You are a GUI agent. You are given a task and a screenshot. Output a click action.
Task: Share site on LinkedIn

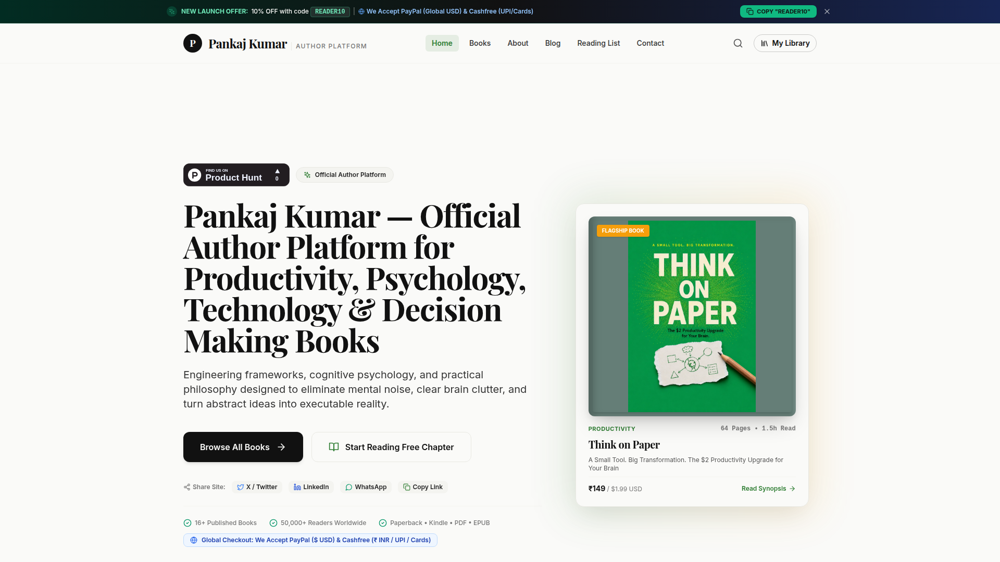click(311, 487)
